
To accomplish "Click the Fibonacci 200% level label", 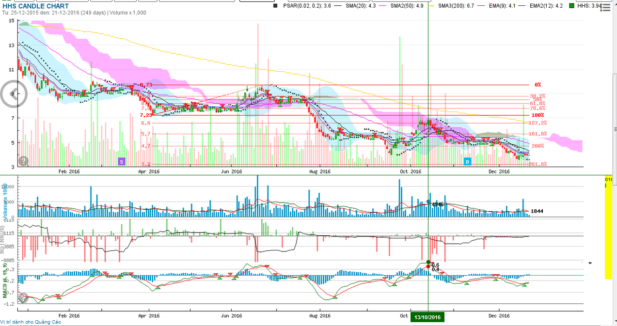I will tap(538, 146).
